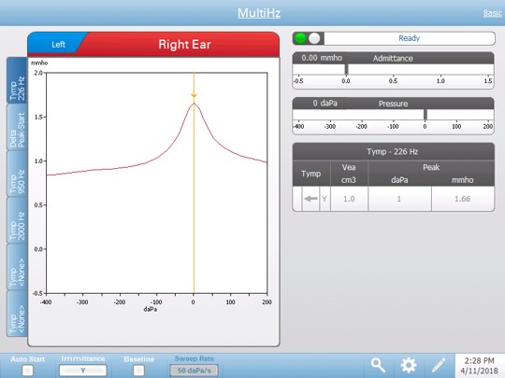This screenshot has height=378, width=505.
Task: Click the MultiHz title link
Action: point(259,13)
